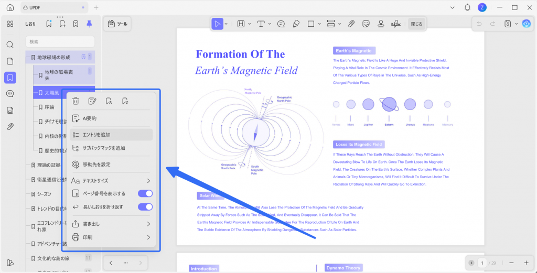The width and height of the screenshot is (537, 273).
Task: Open the attachments paperclip in left sidebar
Action: point(10,127)
